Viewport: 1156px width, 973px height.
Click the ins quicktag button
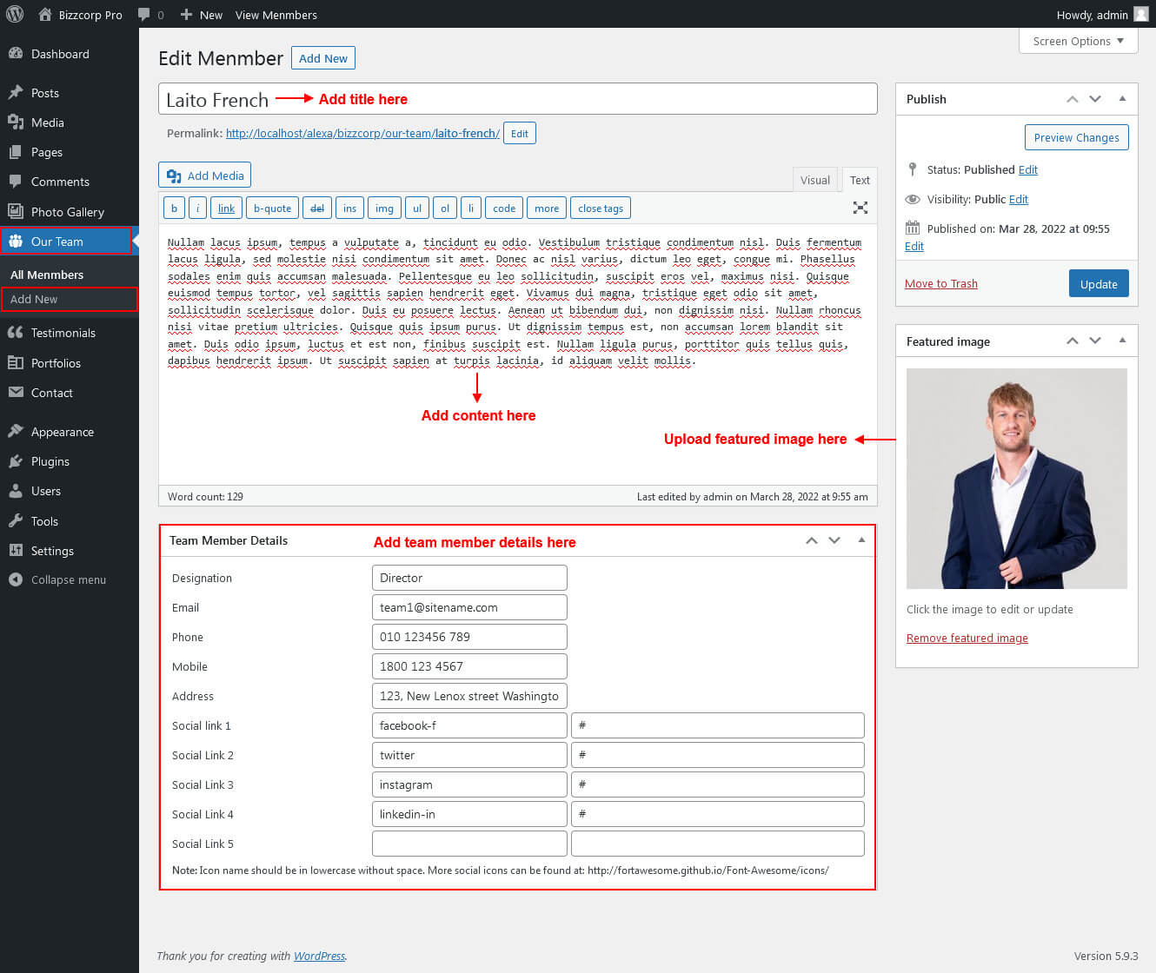click(349, 208)
